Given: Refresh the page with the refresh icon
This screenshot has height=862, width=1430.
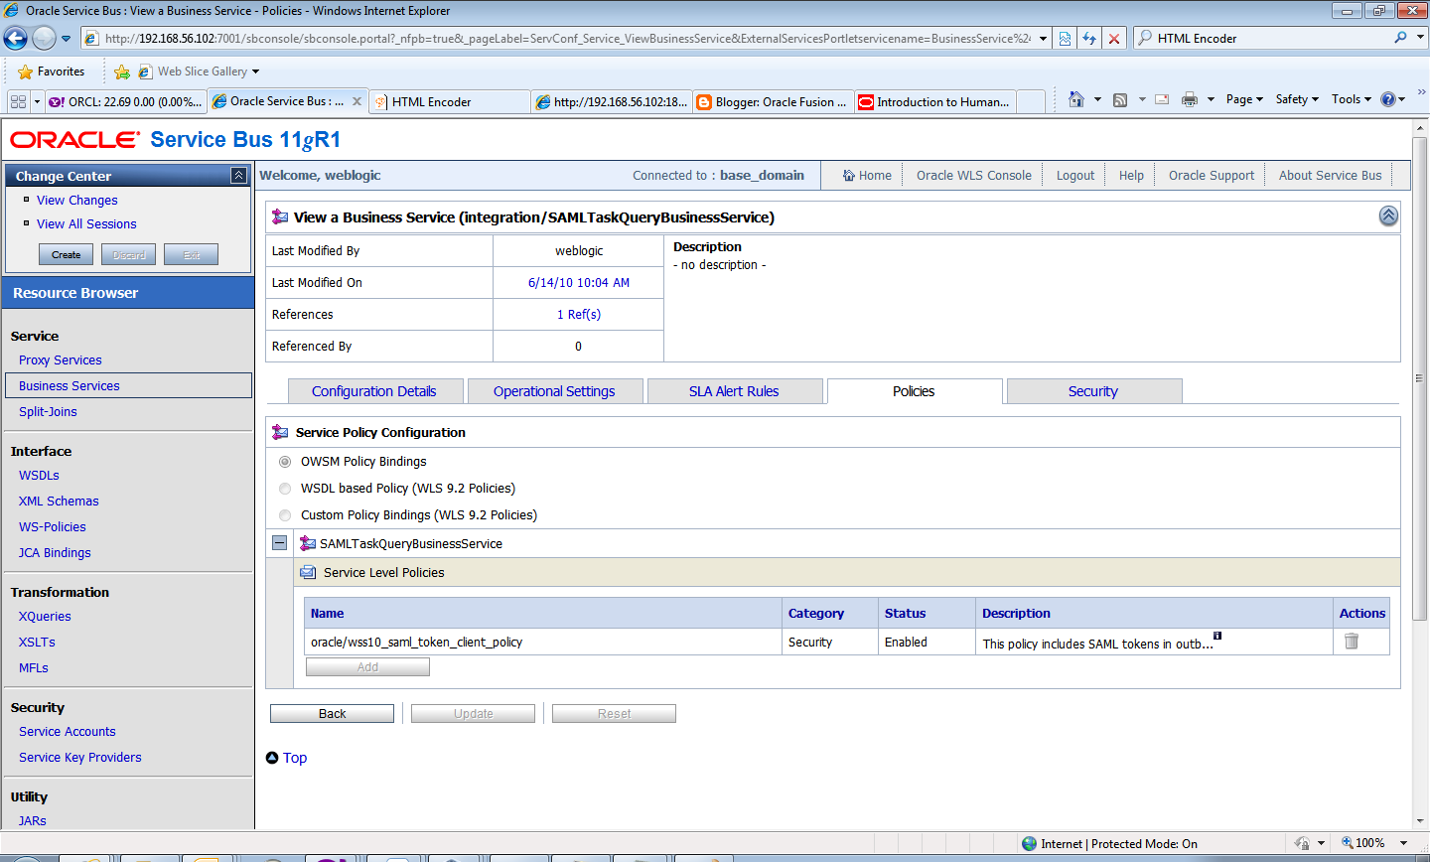Looking at the screenshot, I should [x=1089, y=39].
